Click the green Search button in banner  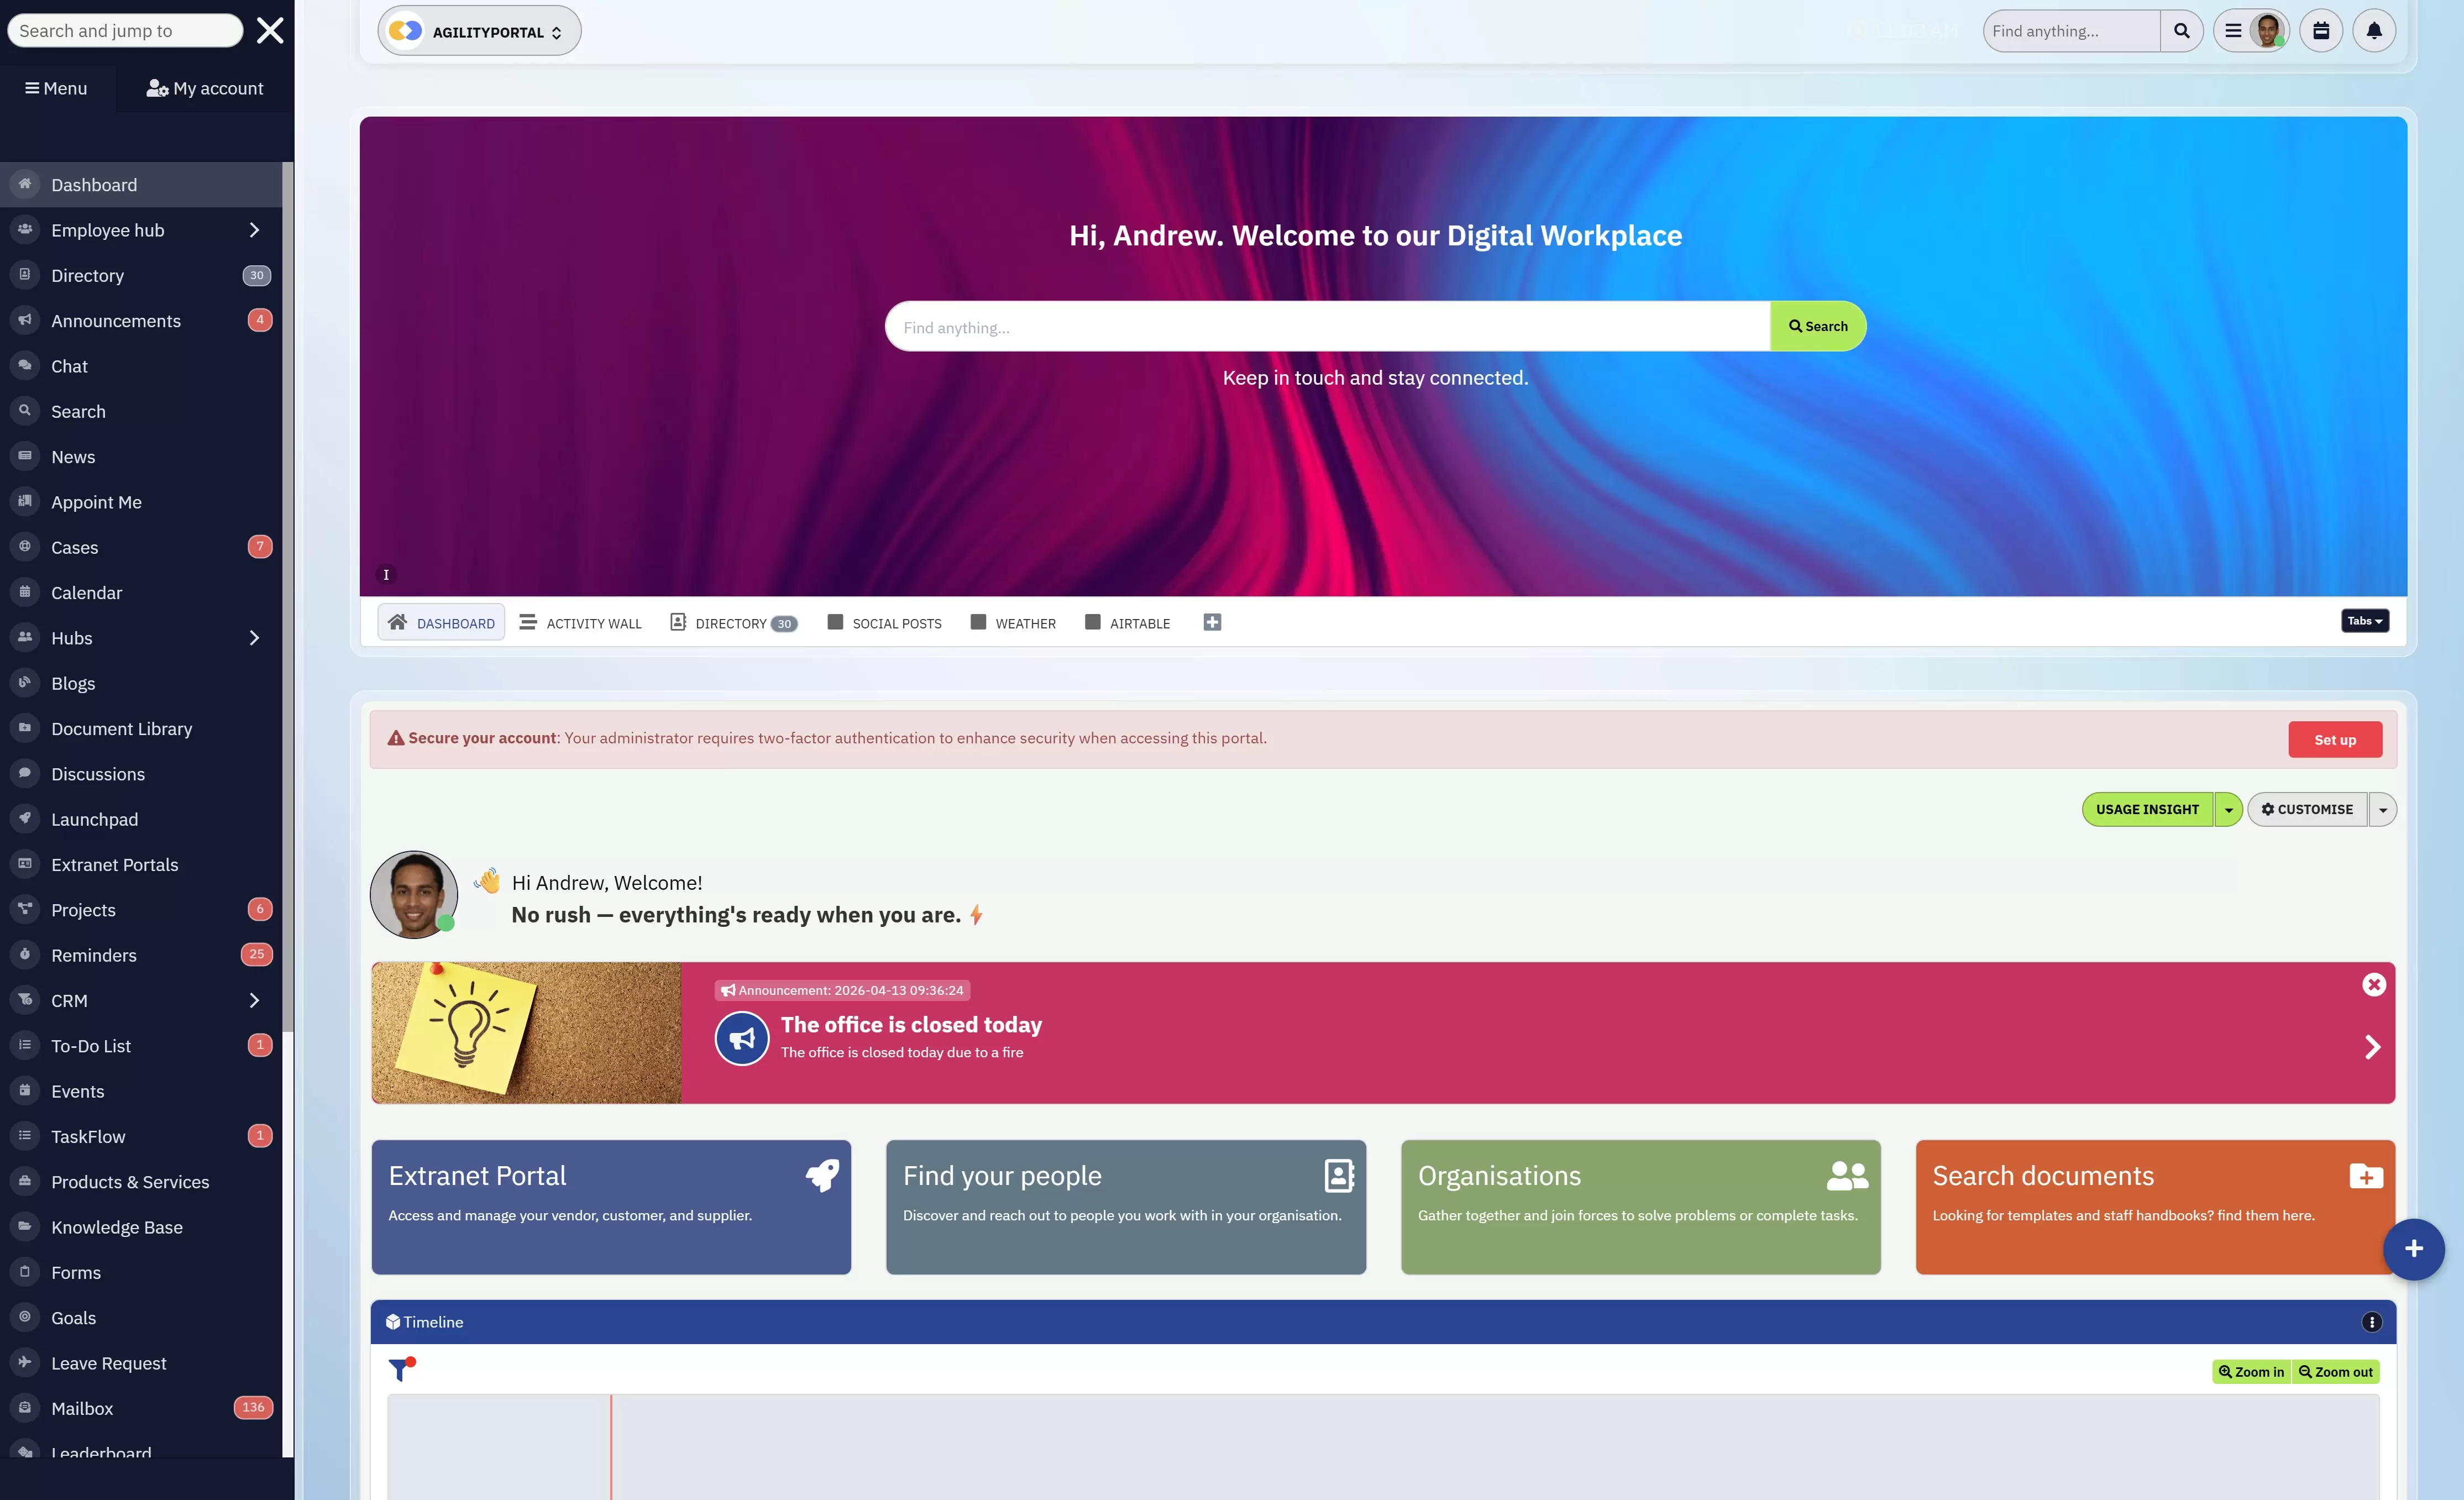pos(1817,326)
